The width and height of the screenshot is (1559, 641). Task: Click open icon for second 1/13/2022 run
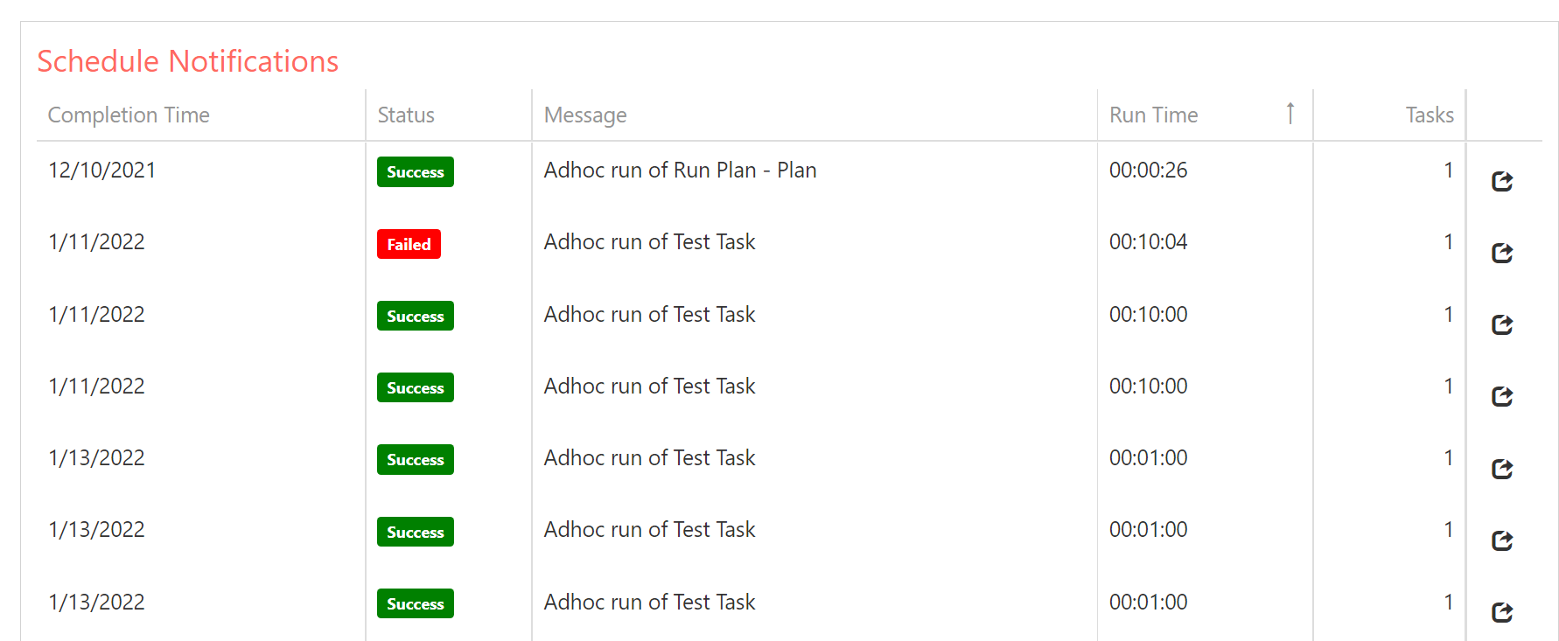[x=1502, y=540]
